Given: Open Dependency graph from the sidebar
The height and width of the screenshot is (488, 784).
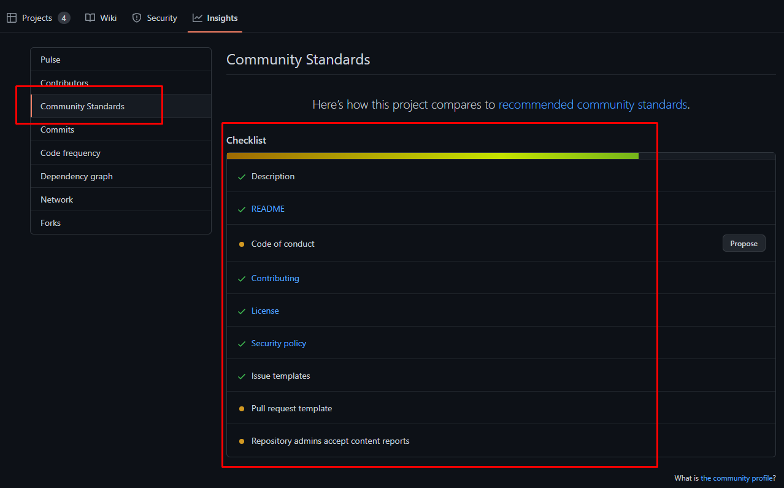Looking at the screenshot, I should 77,176.
